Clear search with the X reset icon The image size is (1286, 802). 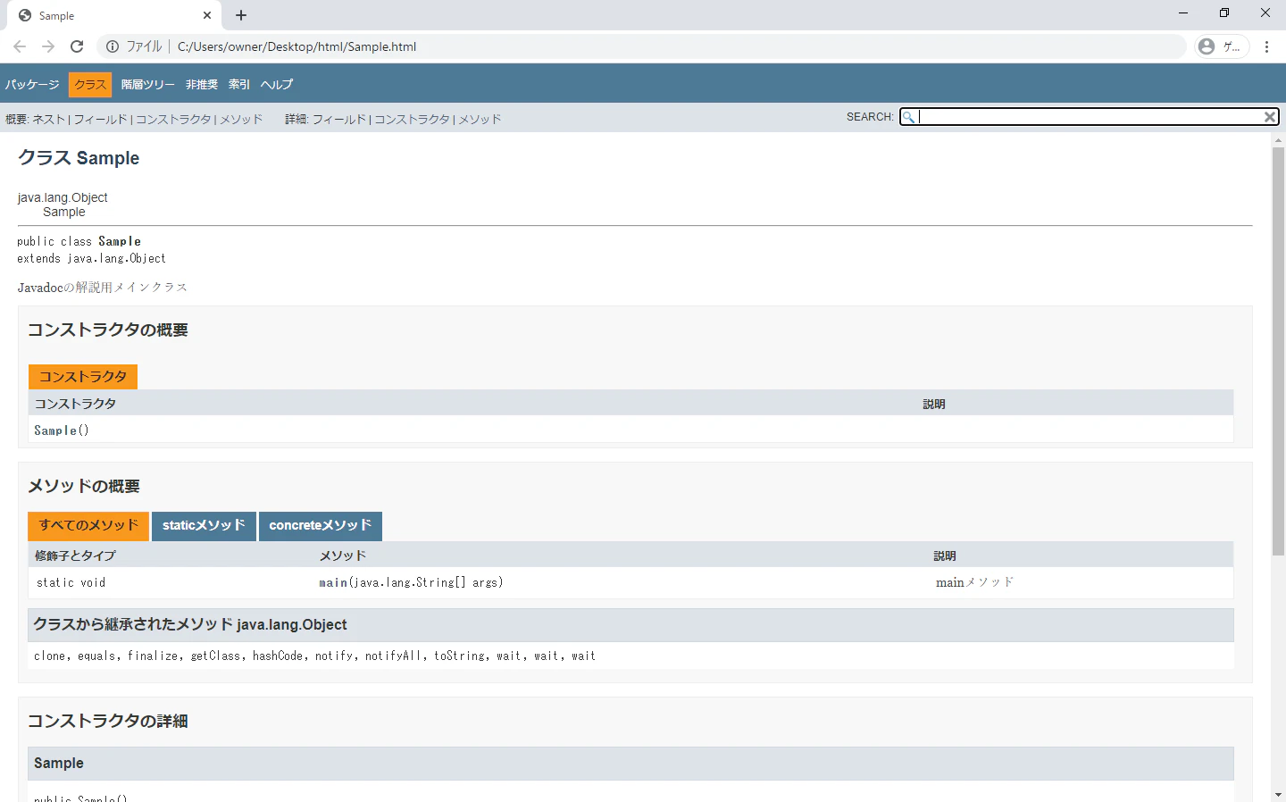(x=1269, y=117)
